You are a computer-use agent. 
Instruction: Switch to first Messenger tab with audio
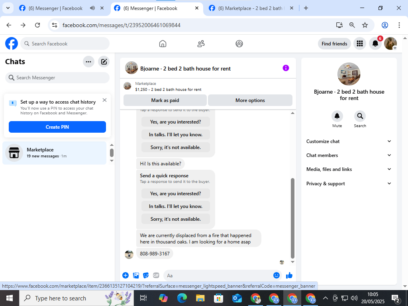[x=55, y=8]
